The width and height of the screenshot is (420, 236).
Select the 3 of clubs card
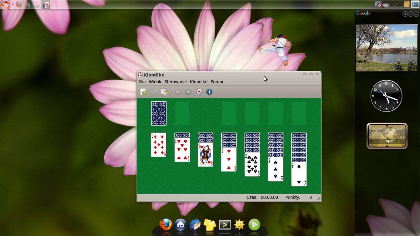click(x=275, y=169)
